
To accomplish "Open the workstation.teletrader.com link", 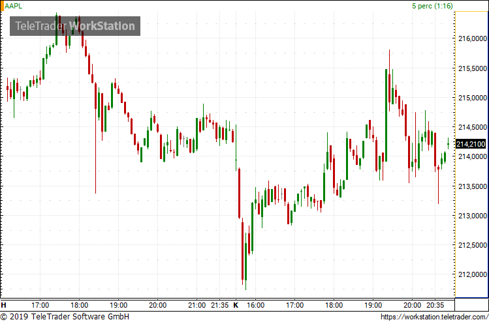I will (434, 317).
